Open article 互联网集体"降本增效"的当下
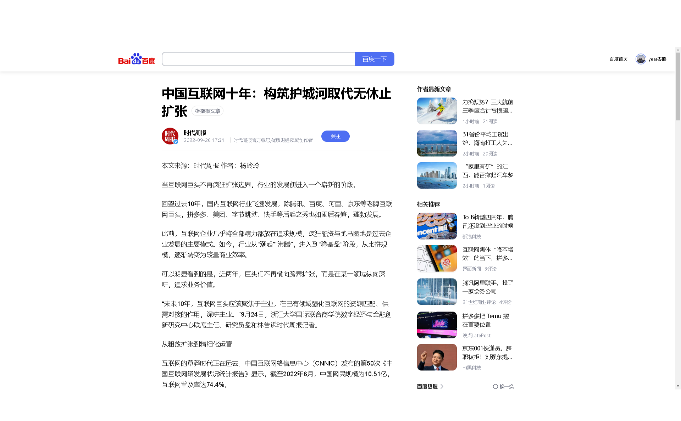The width and height of the screenshot is (681, 421). point(488,254)
